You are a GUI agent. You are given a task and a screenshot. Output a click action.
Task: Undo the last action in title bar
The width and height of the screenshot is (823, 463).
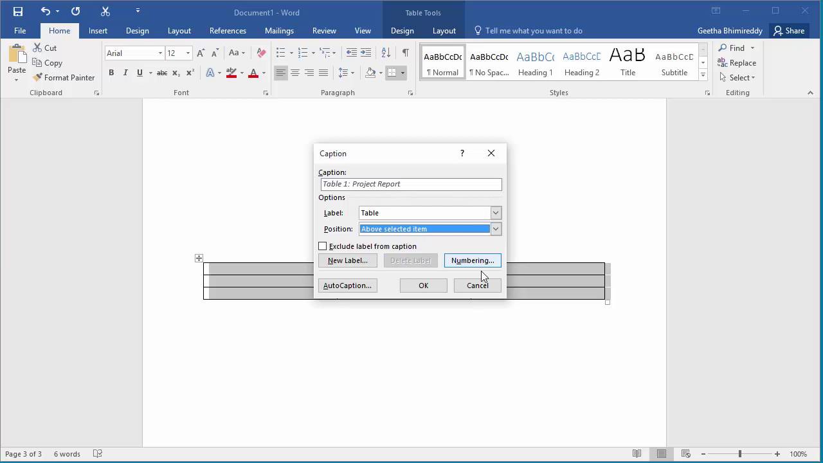coord(45,12)
